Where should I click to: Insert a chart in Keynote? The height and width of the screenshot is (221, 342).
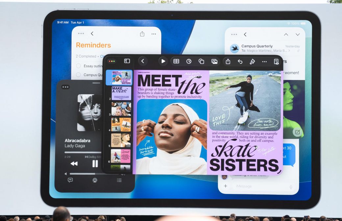pyautogui.click(x=189, y=61)
